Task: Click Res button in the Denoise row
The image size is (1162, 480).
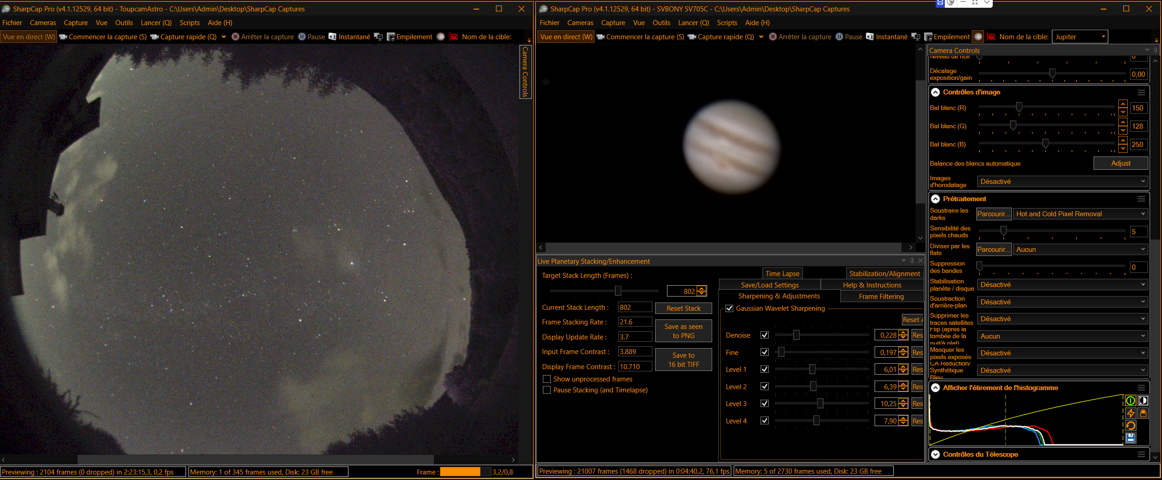Action: click(x=917, y=335)
